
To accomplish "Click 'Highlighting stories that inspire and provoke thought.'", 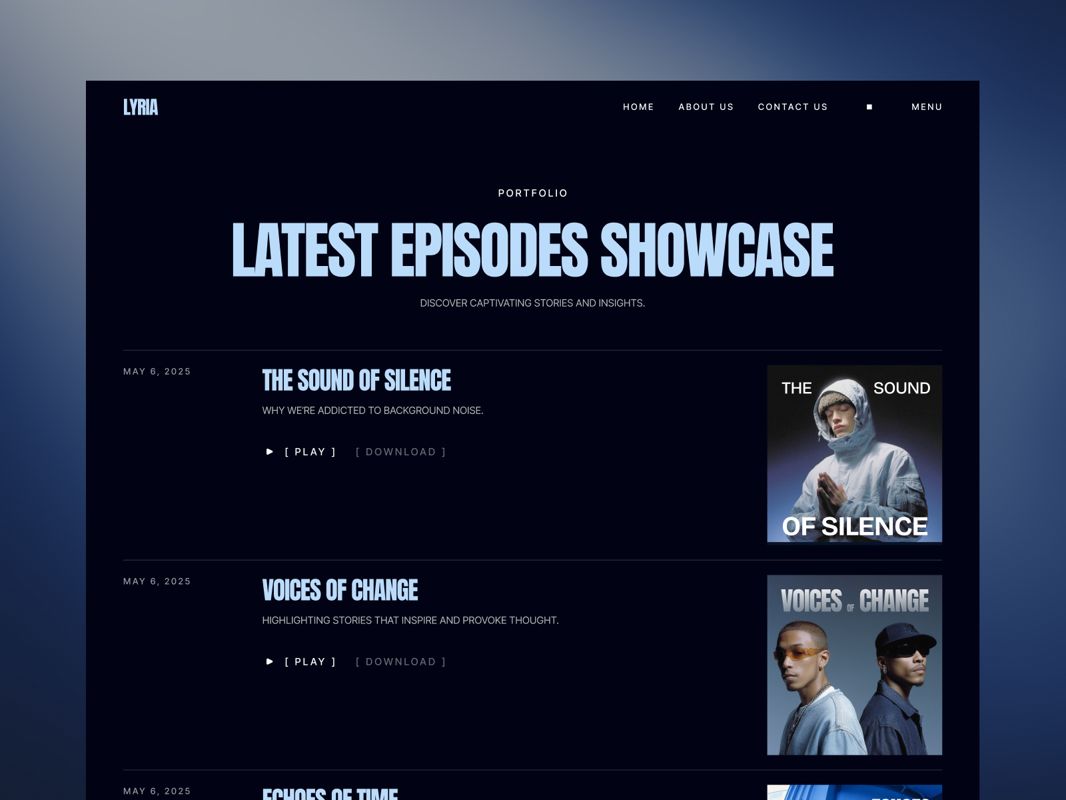I will pyautogui.click(x=410, y=621).
